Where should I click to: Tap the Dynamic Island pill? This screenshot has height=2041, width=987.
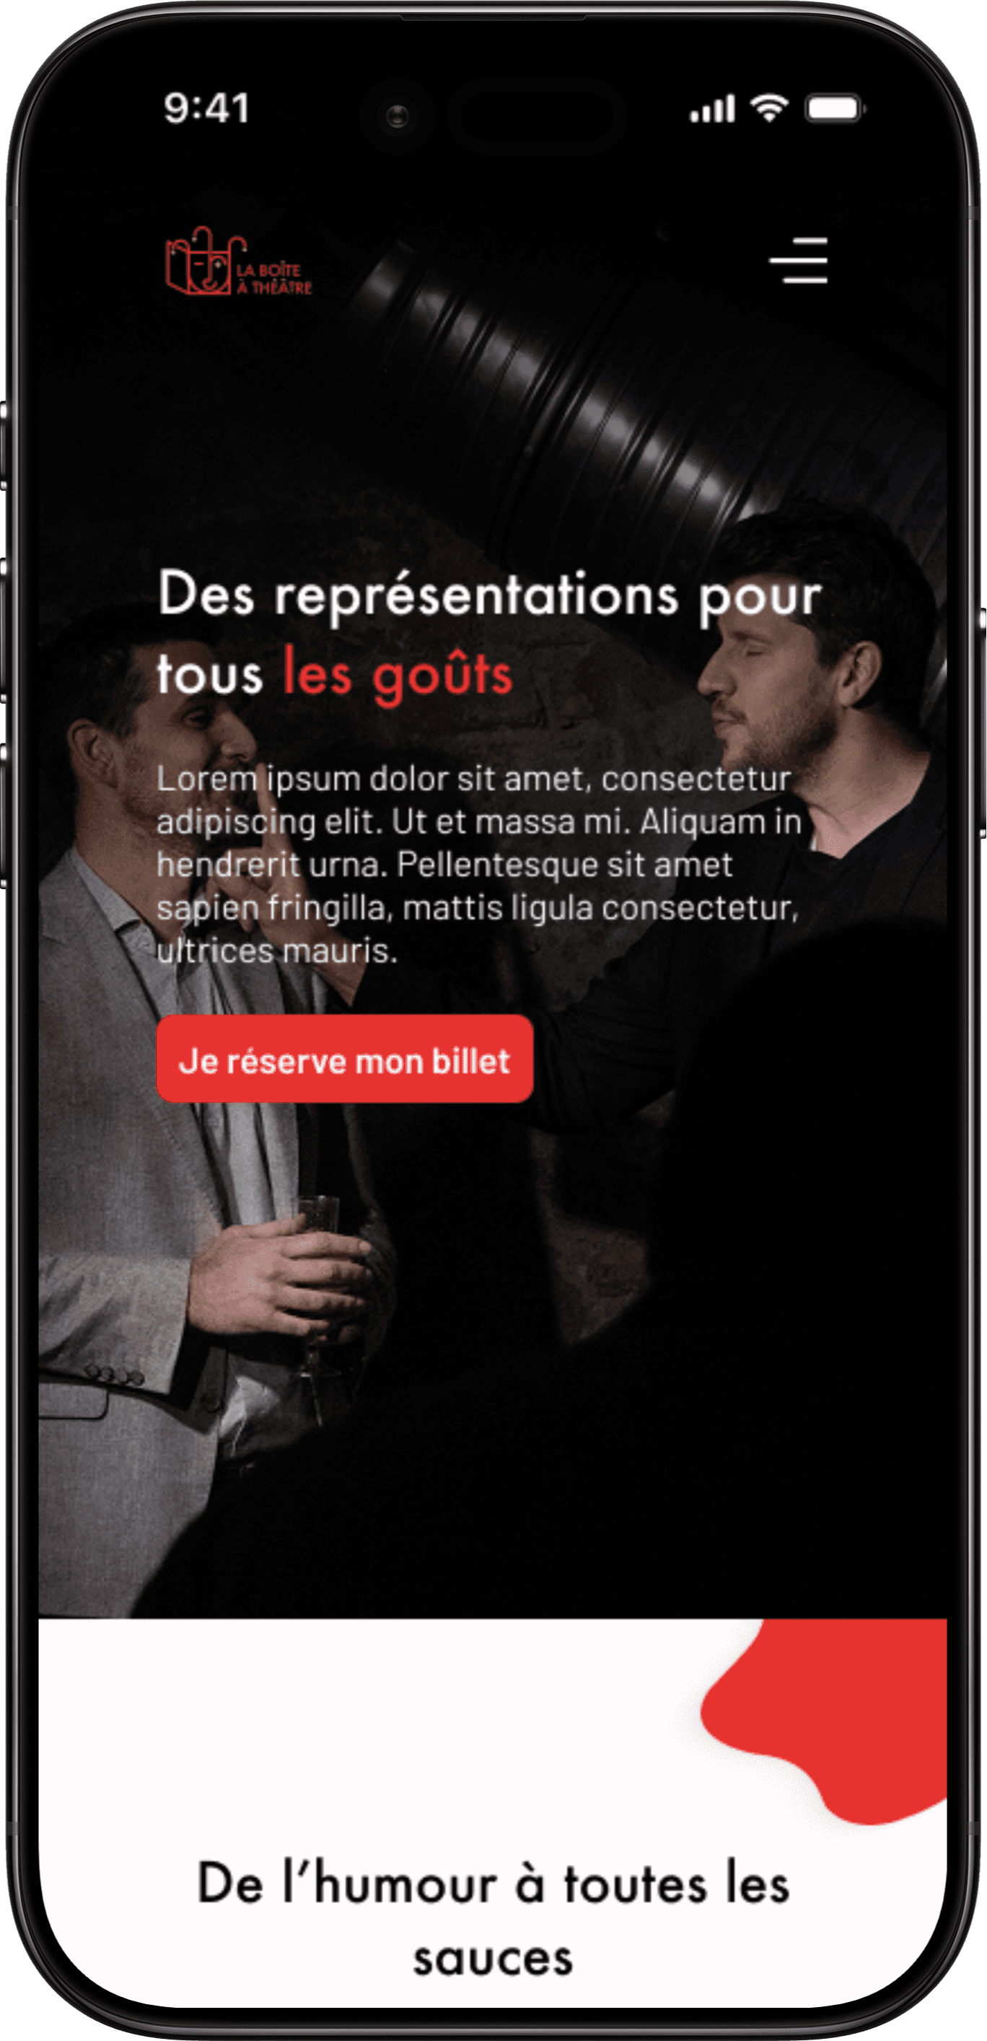pos(536,116)
